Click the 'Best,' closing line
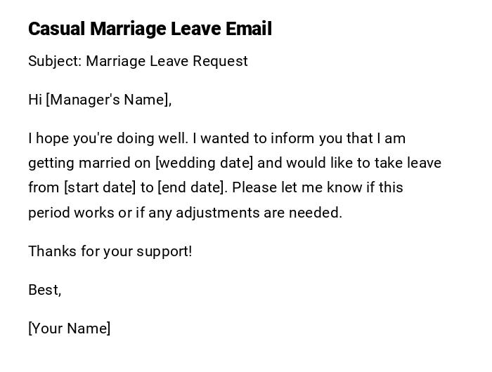 [x=44, y=290]
